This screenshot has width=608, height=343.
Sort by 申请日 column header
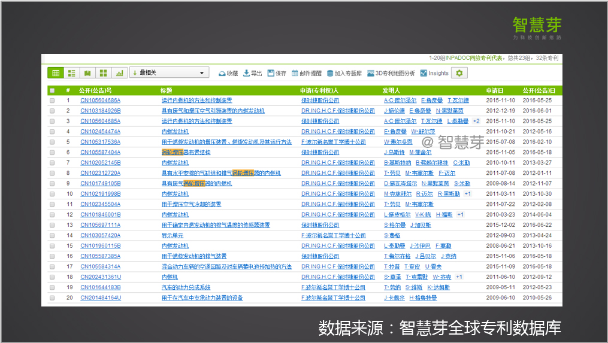(x=495, y=90)
